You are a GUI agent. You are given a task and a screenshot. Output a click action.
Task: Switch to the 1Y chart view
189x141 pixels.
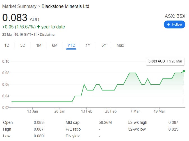(88, 45)
